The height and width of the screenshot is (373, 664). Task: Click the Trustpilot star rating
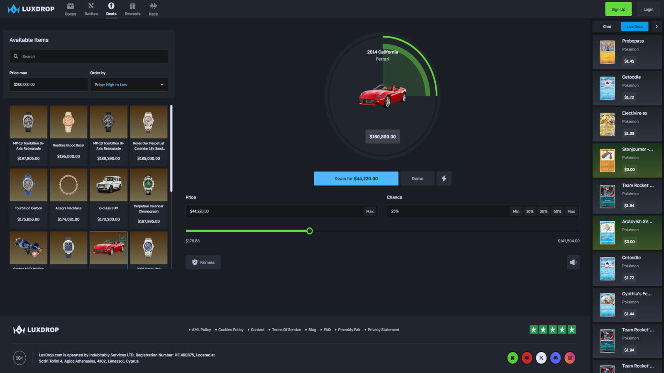(x=553, y=329)
